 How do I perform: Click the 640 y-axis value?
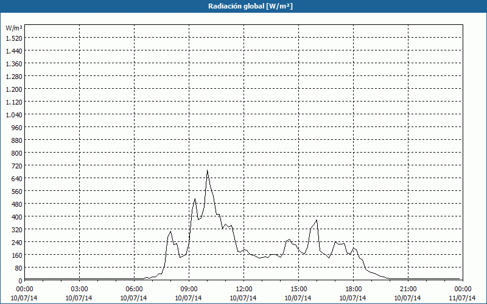(x=17, y=179)
